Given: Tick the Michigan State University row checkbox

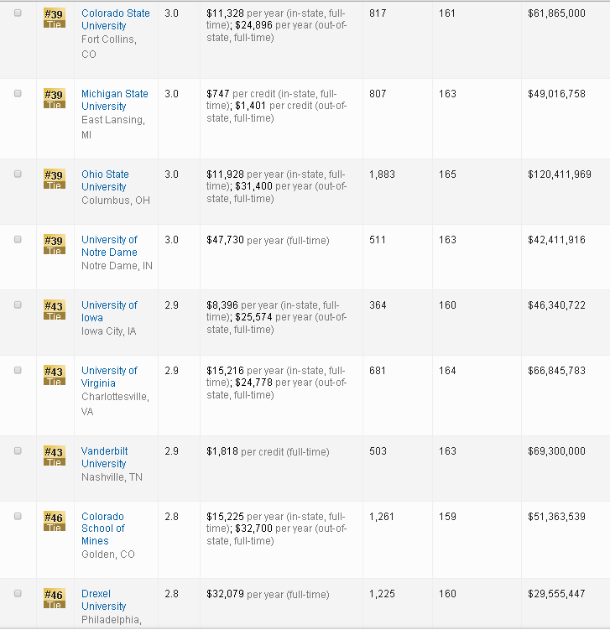Looking at the screenshot, I should tap(18, 94).
